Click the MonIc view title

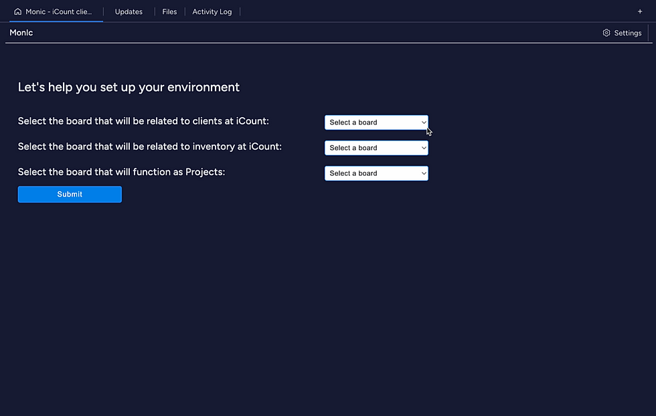pos(21,33)
